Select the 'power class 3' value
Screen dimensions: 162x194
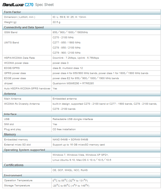pos(61,63)
